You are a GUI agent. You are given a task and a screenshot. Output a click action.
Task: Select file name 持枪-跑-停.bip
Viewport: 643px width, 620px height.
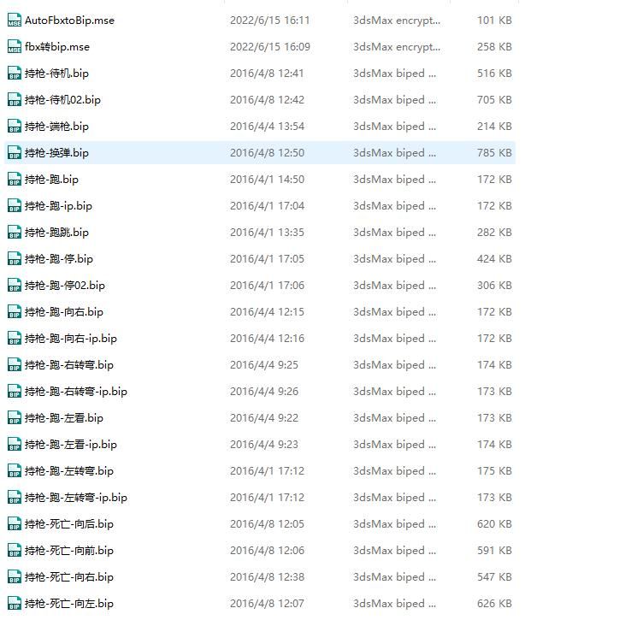click(59, 259)
